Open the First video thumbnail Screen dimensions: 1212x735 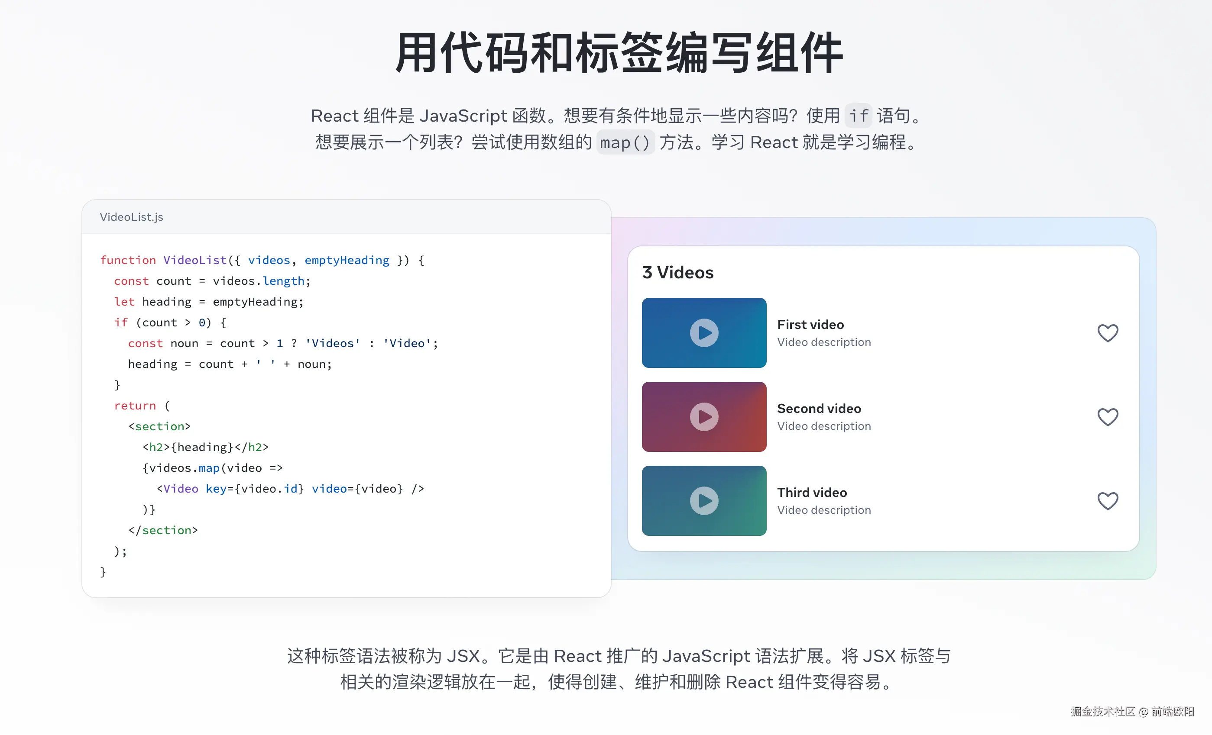pyautogui.click(x=703, y=332)
